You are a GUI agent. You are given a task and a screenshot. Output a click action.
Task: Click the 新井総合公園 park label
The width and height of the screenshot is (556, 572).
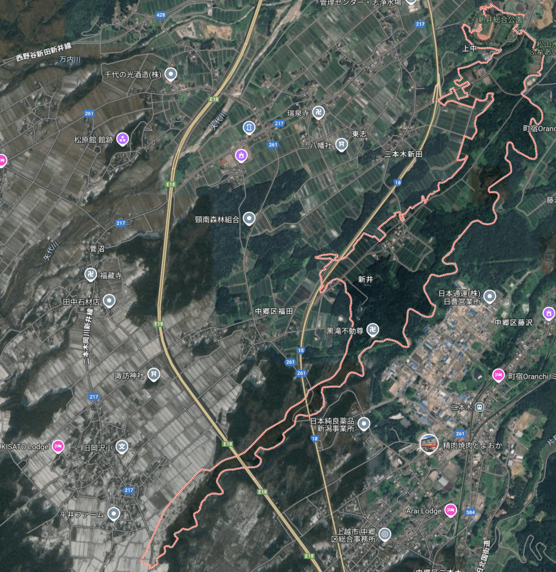click(x=500, y=20)
